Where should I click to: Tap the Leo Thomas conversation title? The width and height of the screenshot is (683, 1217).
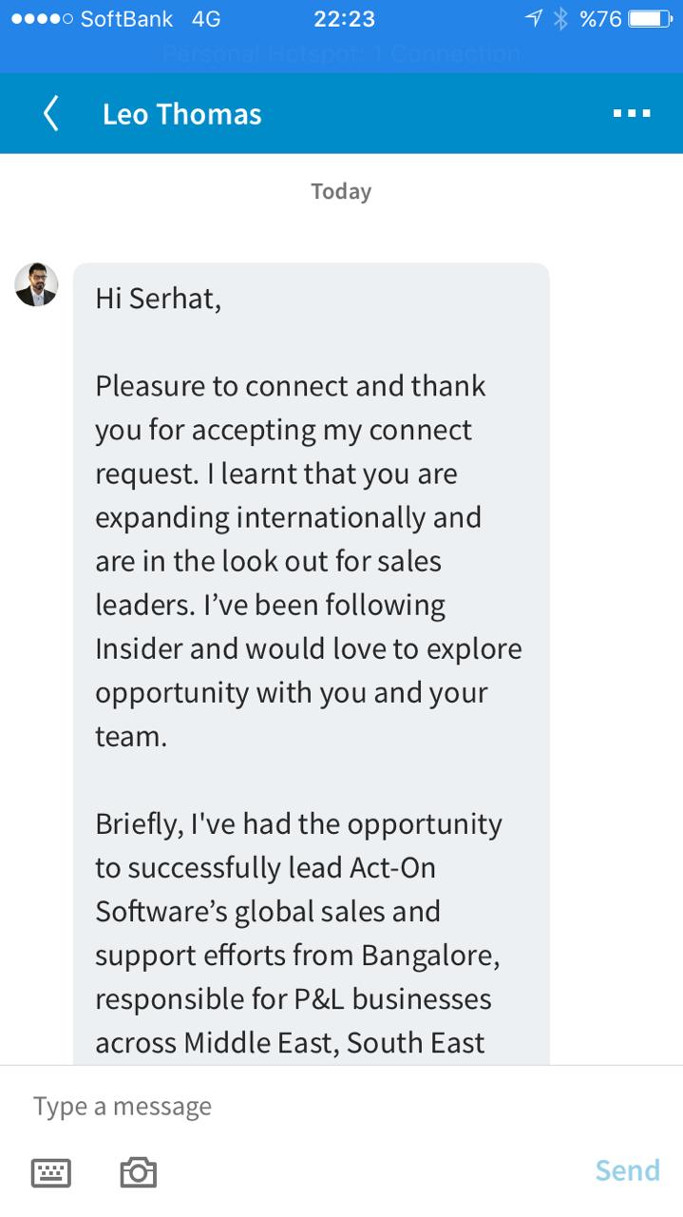click(181, 114)
